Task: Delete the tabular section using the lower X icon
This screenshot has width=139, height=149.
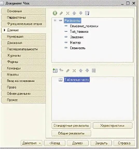Action: click(74, 71)
